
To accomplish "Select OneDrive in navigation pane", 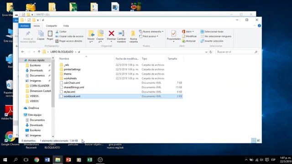I will (31, 108).
